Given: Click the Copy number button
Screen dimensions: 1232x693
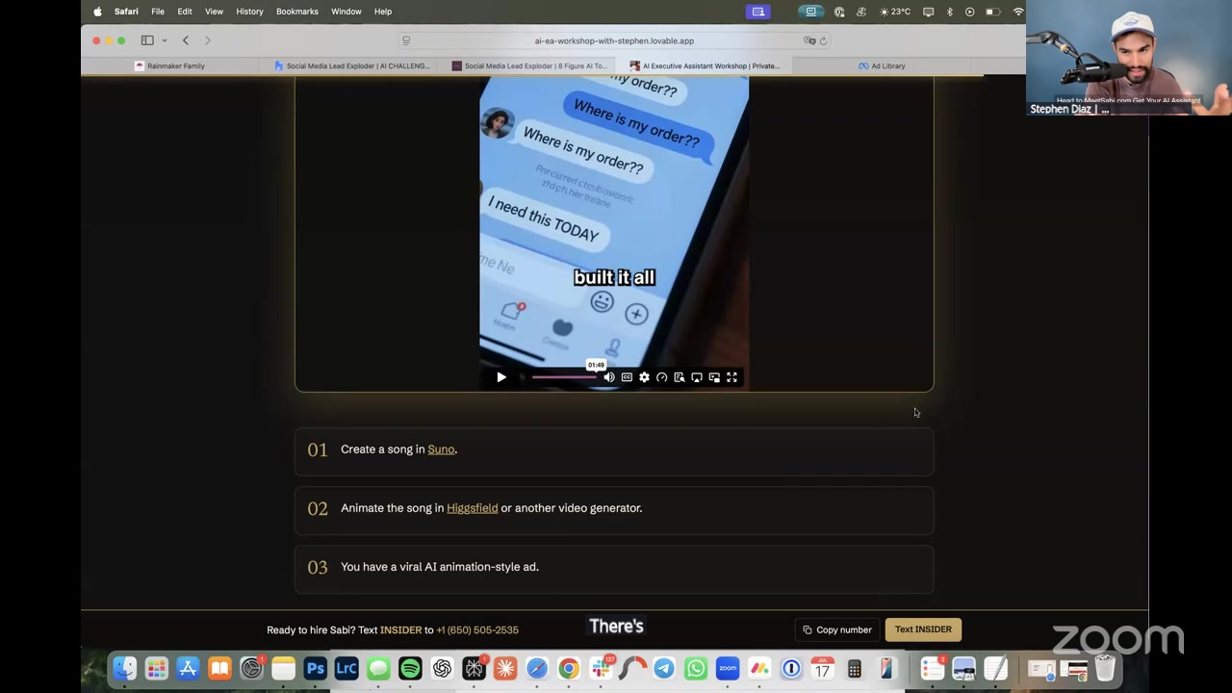Looking at the screenshot, I should (x=837, y=629).
